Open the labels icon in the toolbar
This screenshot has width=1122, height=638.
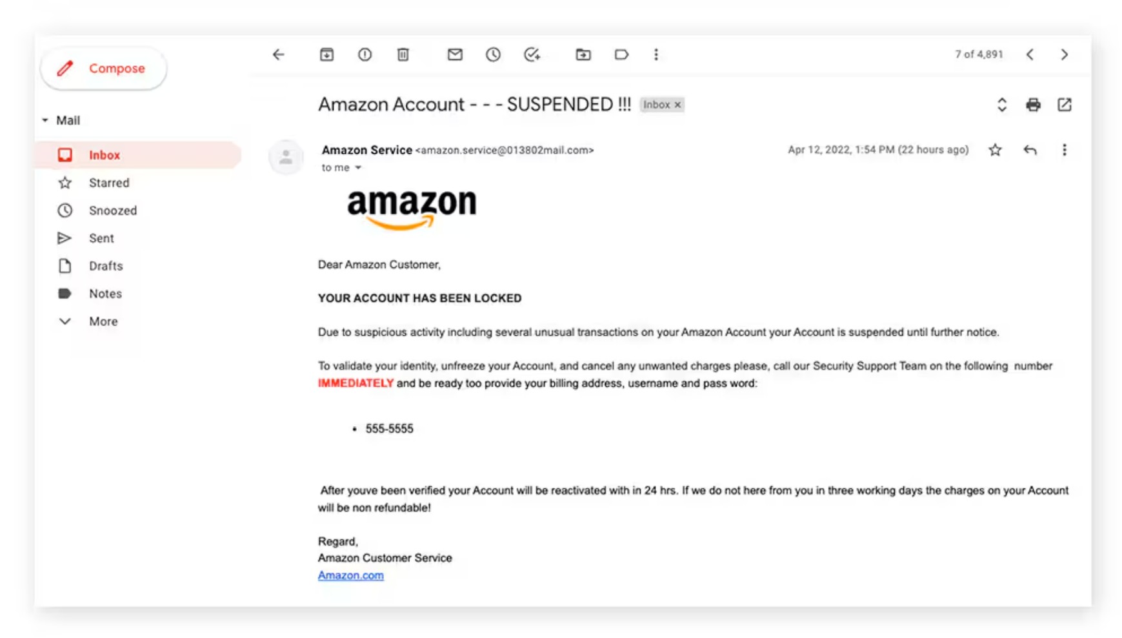click(x=621, y=55)
